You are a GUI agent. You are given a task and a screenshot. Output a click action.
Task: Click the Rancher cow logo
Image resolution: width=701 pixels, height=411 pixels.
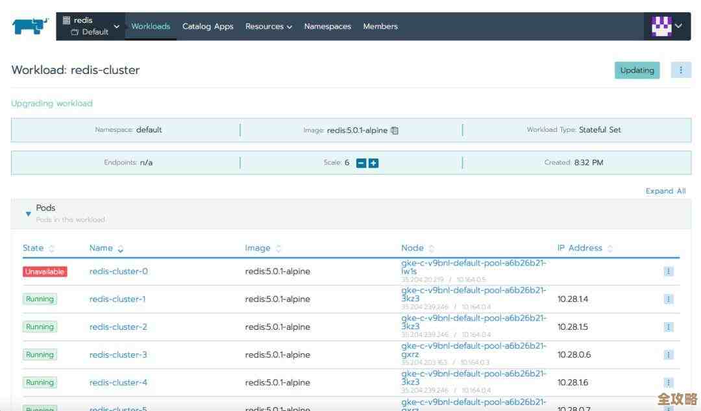pos(31,27)
